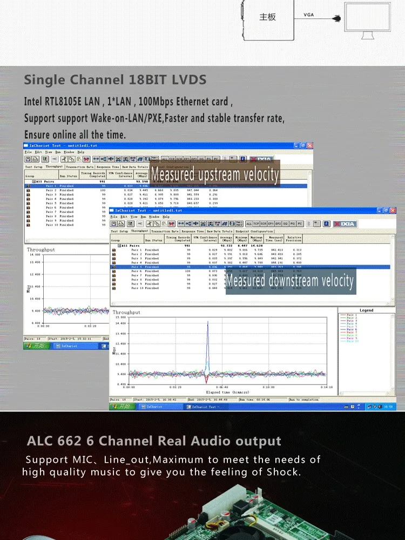Viewport: 405px width, 540px height.
Task: Select Pair 5 row in front window
Action: tap(250, 267)
